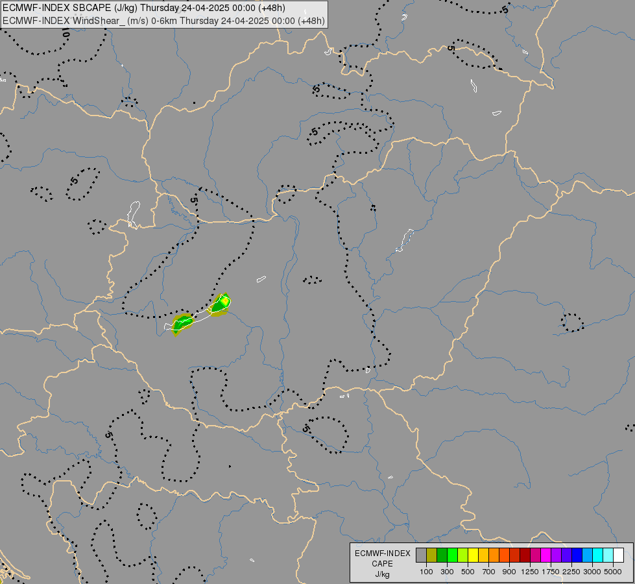
Task: Select the pure blue swatch right of 2250
Action: 577,555
